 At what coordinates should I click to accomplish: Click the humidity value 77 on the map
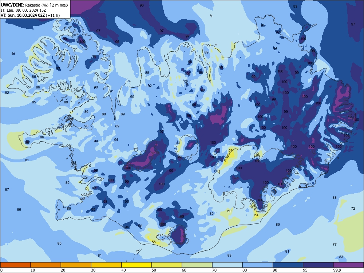(335, 245)
